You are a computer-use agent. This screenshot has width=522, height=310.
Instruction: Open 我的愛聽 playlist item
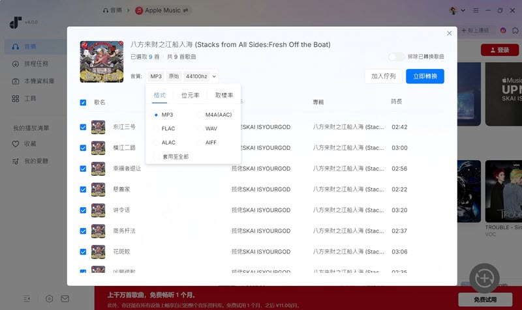pos(30,161)
